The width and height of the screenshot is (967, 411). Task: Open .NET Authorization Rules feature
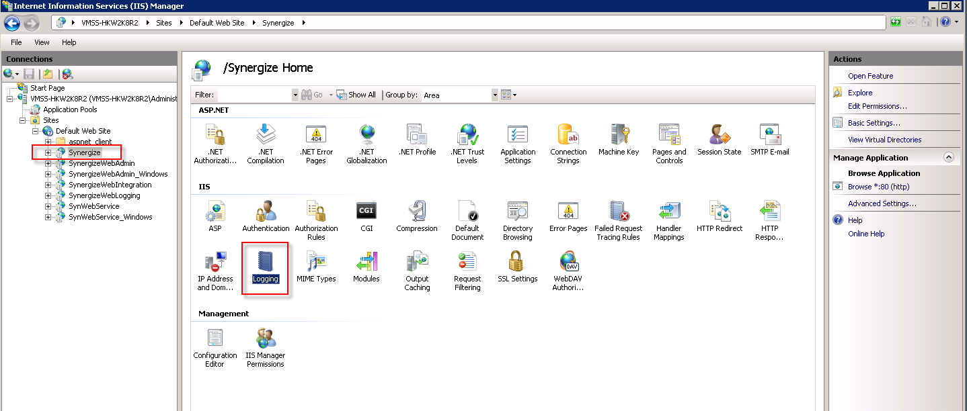[215, 143]
